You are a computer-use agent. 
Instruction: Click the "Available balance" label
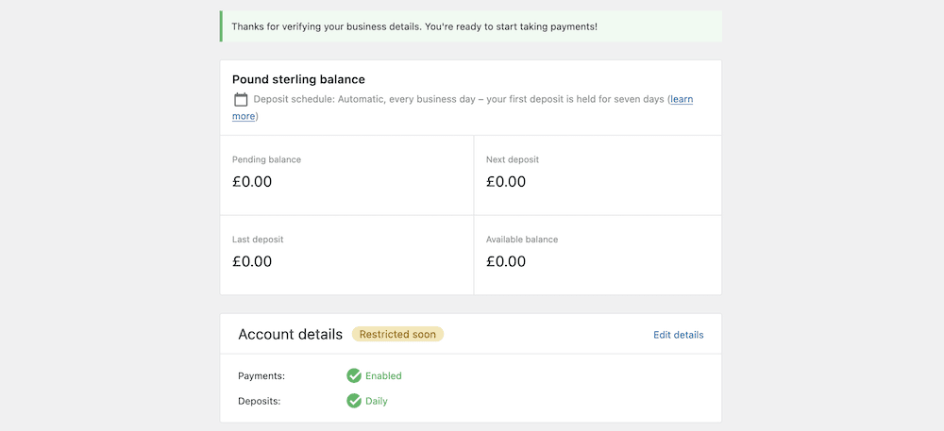click(x=522, y=240)
